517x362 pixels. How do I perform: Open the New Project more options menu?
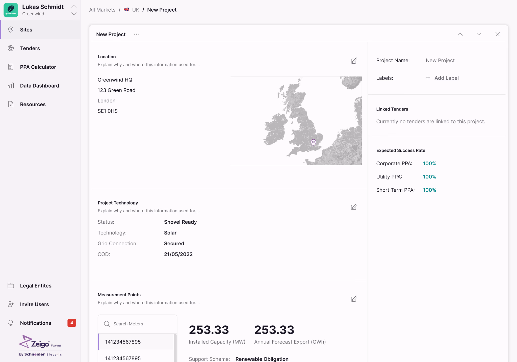tap(136, 34)
